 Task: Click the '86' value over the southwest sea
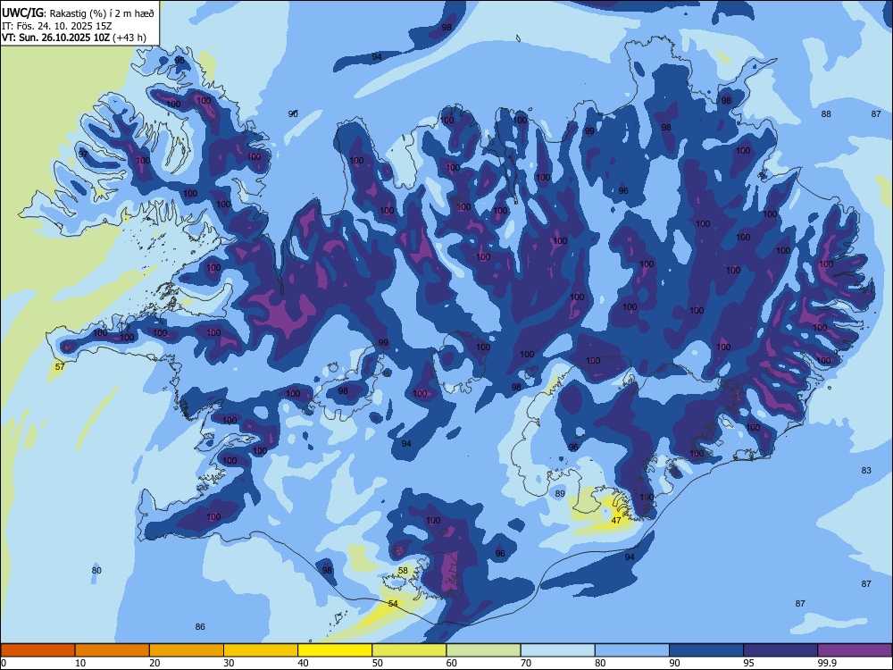click(x=200, y=627)
